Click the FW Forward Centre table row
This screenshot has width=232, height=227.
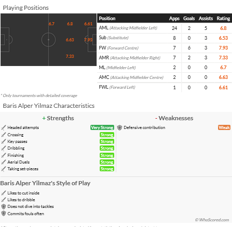(x=164, y=48)
